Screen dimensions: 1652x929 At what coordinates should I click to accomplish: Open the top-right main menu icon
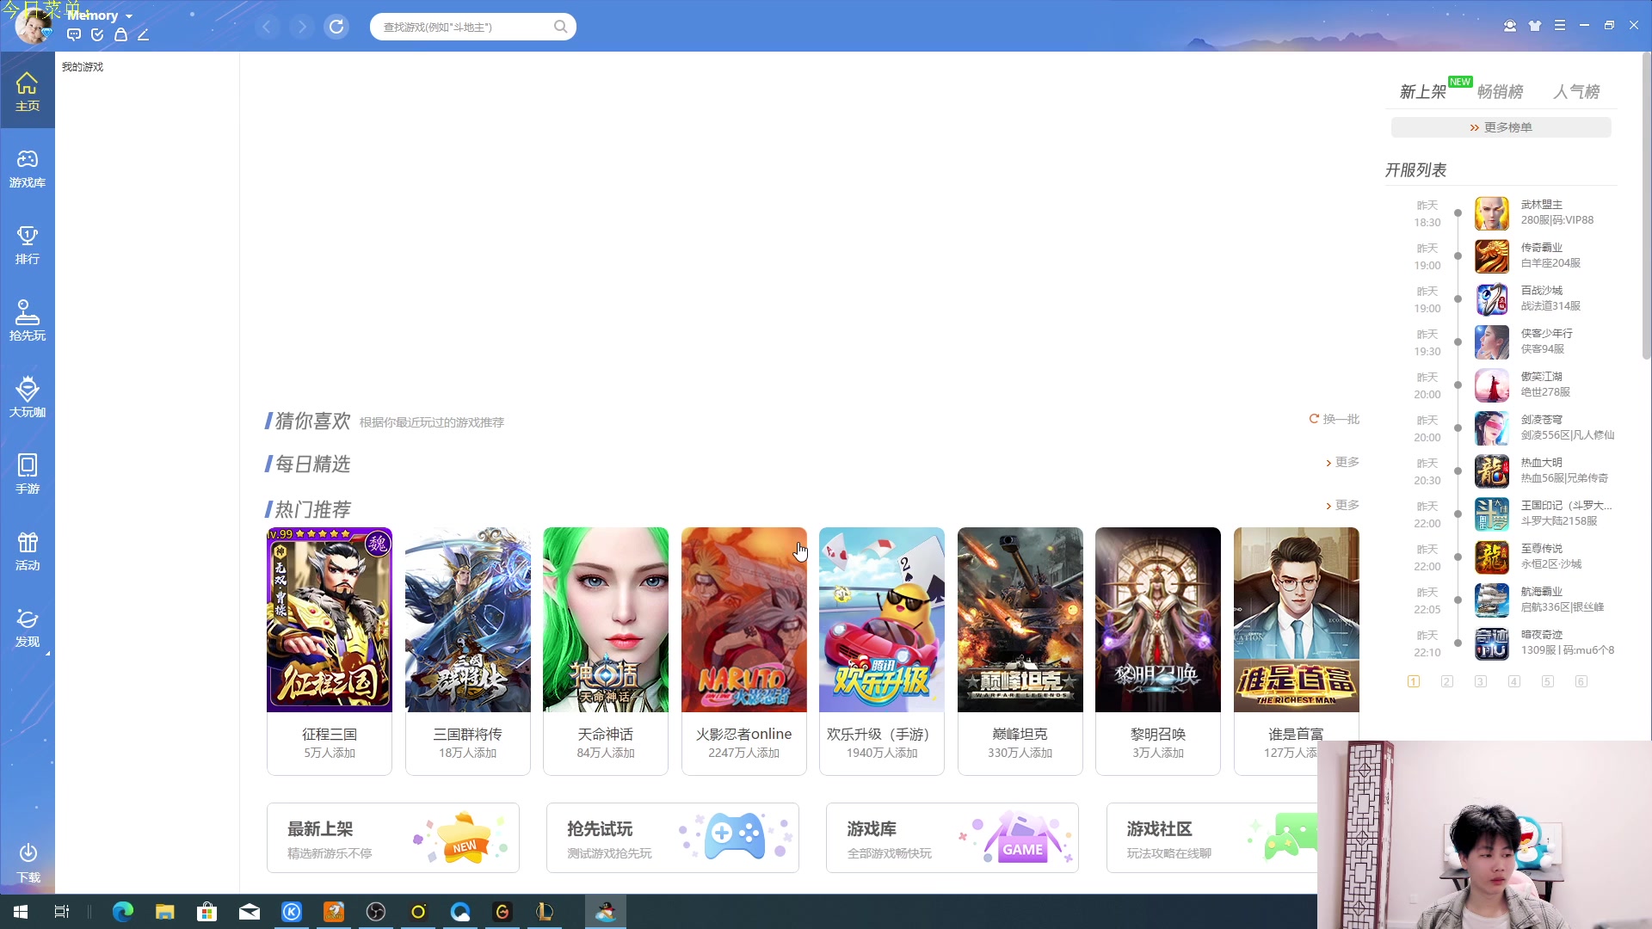pos(1559,26)
